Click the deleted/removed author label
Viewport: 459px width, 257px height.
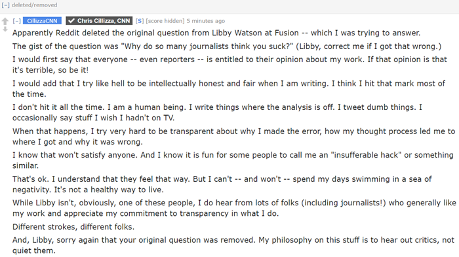coord(35,5)
